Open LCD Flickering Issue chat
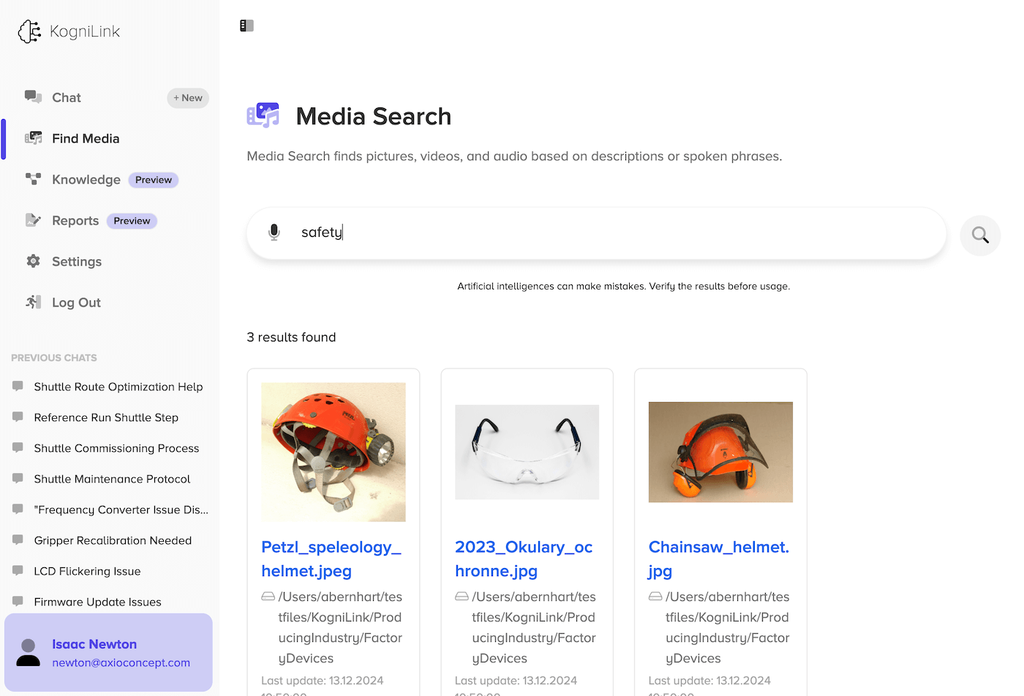Screen dimensions: 1024x696 (87, 571)
